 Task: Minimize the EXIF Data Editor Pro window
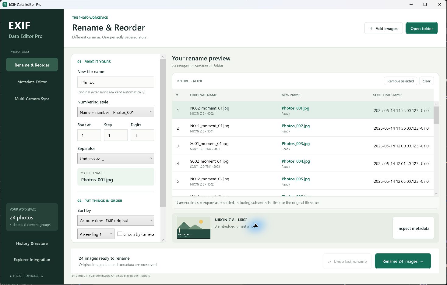411,5
